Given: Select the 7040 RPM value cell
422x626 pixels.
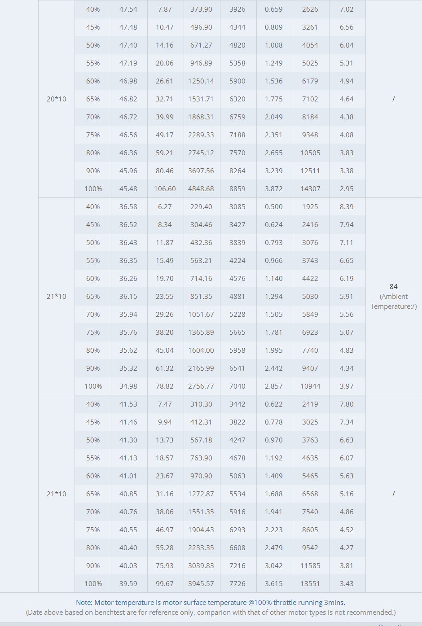Looking at the screenshot, I should pyautogui.click(x=237, y=386).
